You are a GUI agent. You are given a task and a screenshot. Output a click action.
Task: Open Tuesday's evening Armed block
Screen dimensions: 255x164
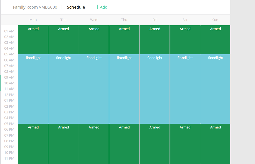click(64, 144)
